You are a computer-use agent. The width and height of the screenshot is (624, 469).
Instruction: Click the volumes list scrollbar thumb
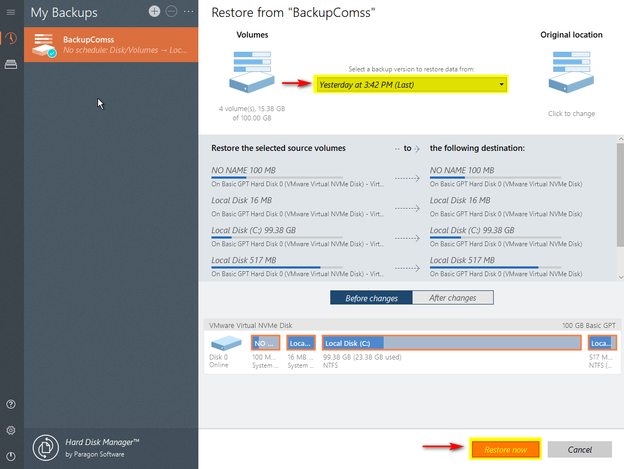(620, 195)
